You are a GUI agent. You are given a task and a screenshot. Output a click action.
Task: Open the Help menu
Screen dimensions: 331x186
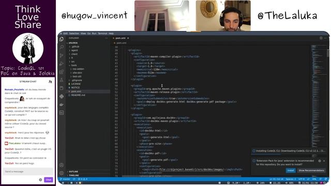(x=111, y=34)
